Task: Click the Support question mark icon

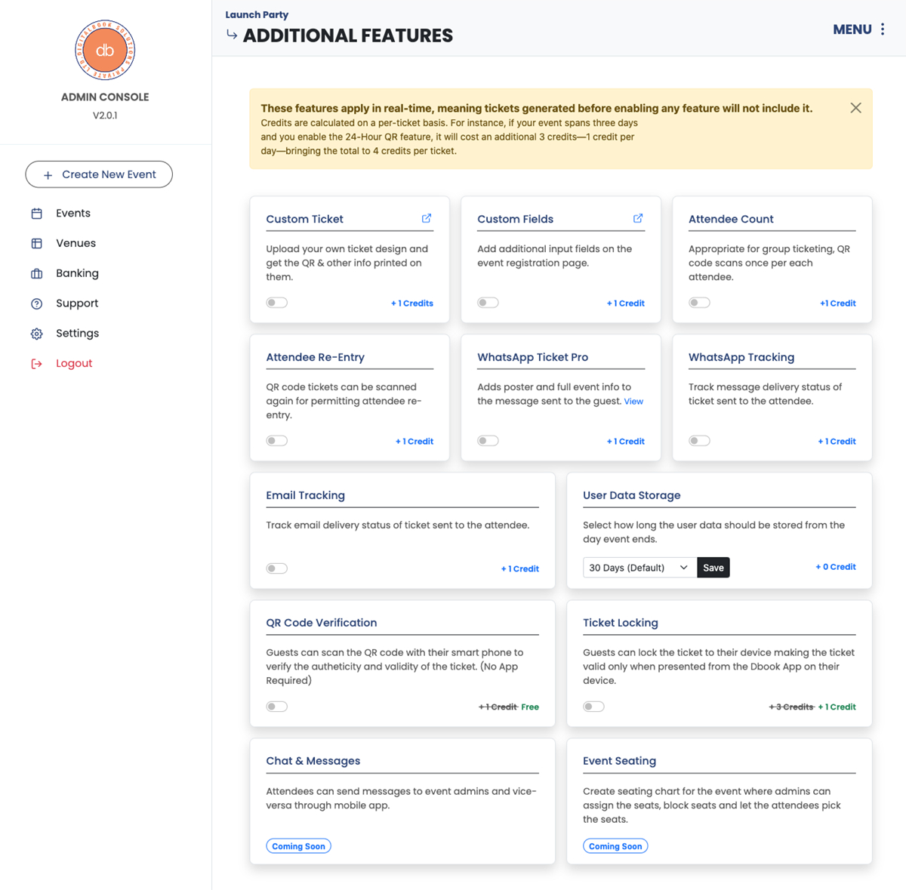Action: [36, 303]
